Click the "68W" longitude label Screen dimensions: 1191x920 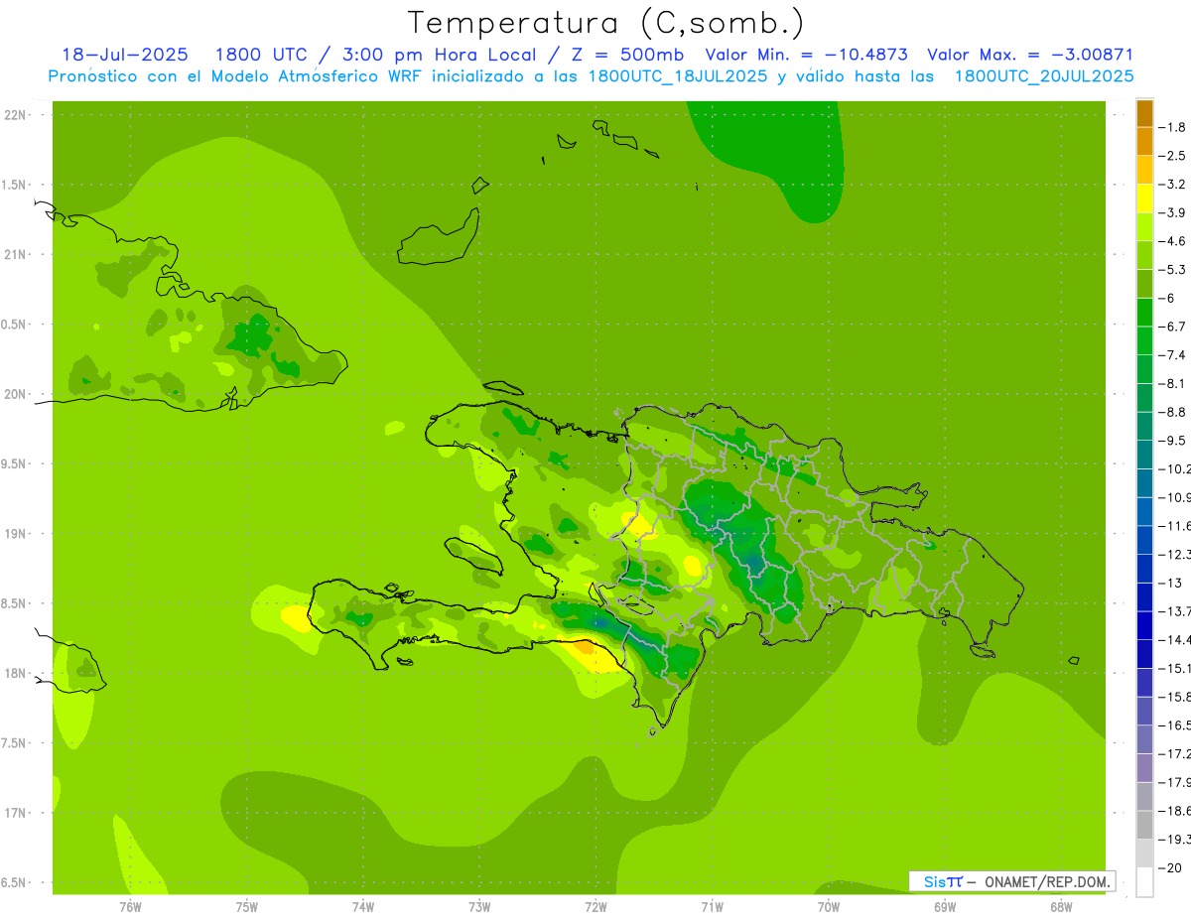pos(1061,906)
